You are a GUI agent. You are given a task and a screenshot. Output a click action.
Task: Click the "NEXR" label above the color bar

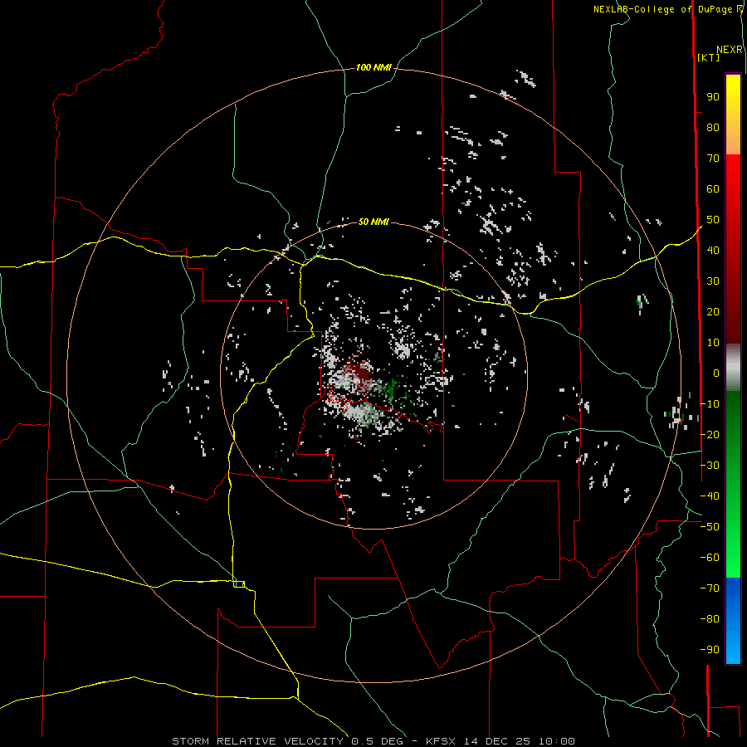coord(730,50)
